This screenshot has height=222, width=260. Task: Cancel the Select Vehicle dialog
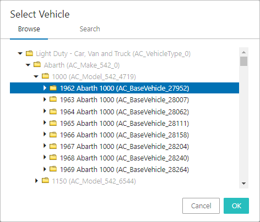[x=201, y=206]
